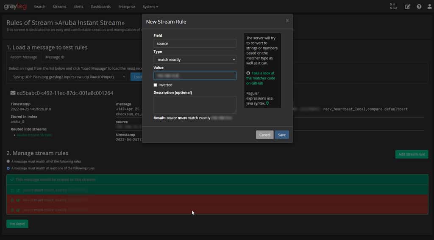This screenshot has height=240, width=434.
Task: Switch to the Recent Message tab
Action: pyautogui.click(x=24, y=57)
